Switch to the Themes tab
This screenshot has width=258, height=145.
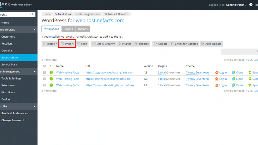point(83,29)
